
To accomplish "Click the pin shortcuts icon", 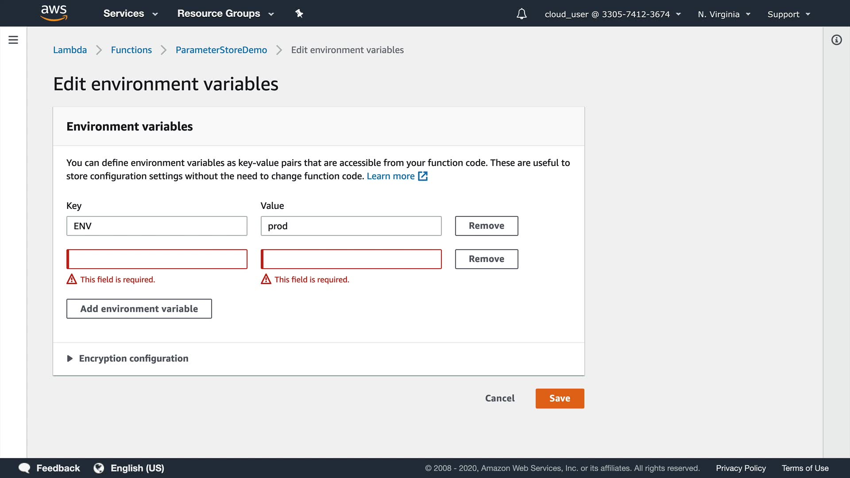I will 299,14.
